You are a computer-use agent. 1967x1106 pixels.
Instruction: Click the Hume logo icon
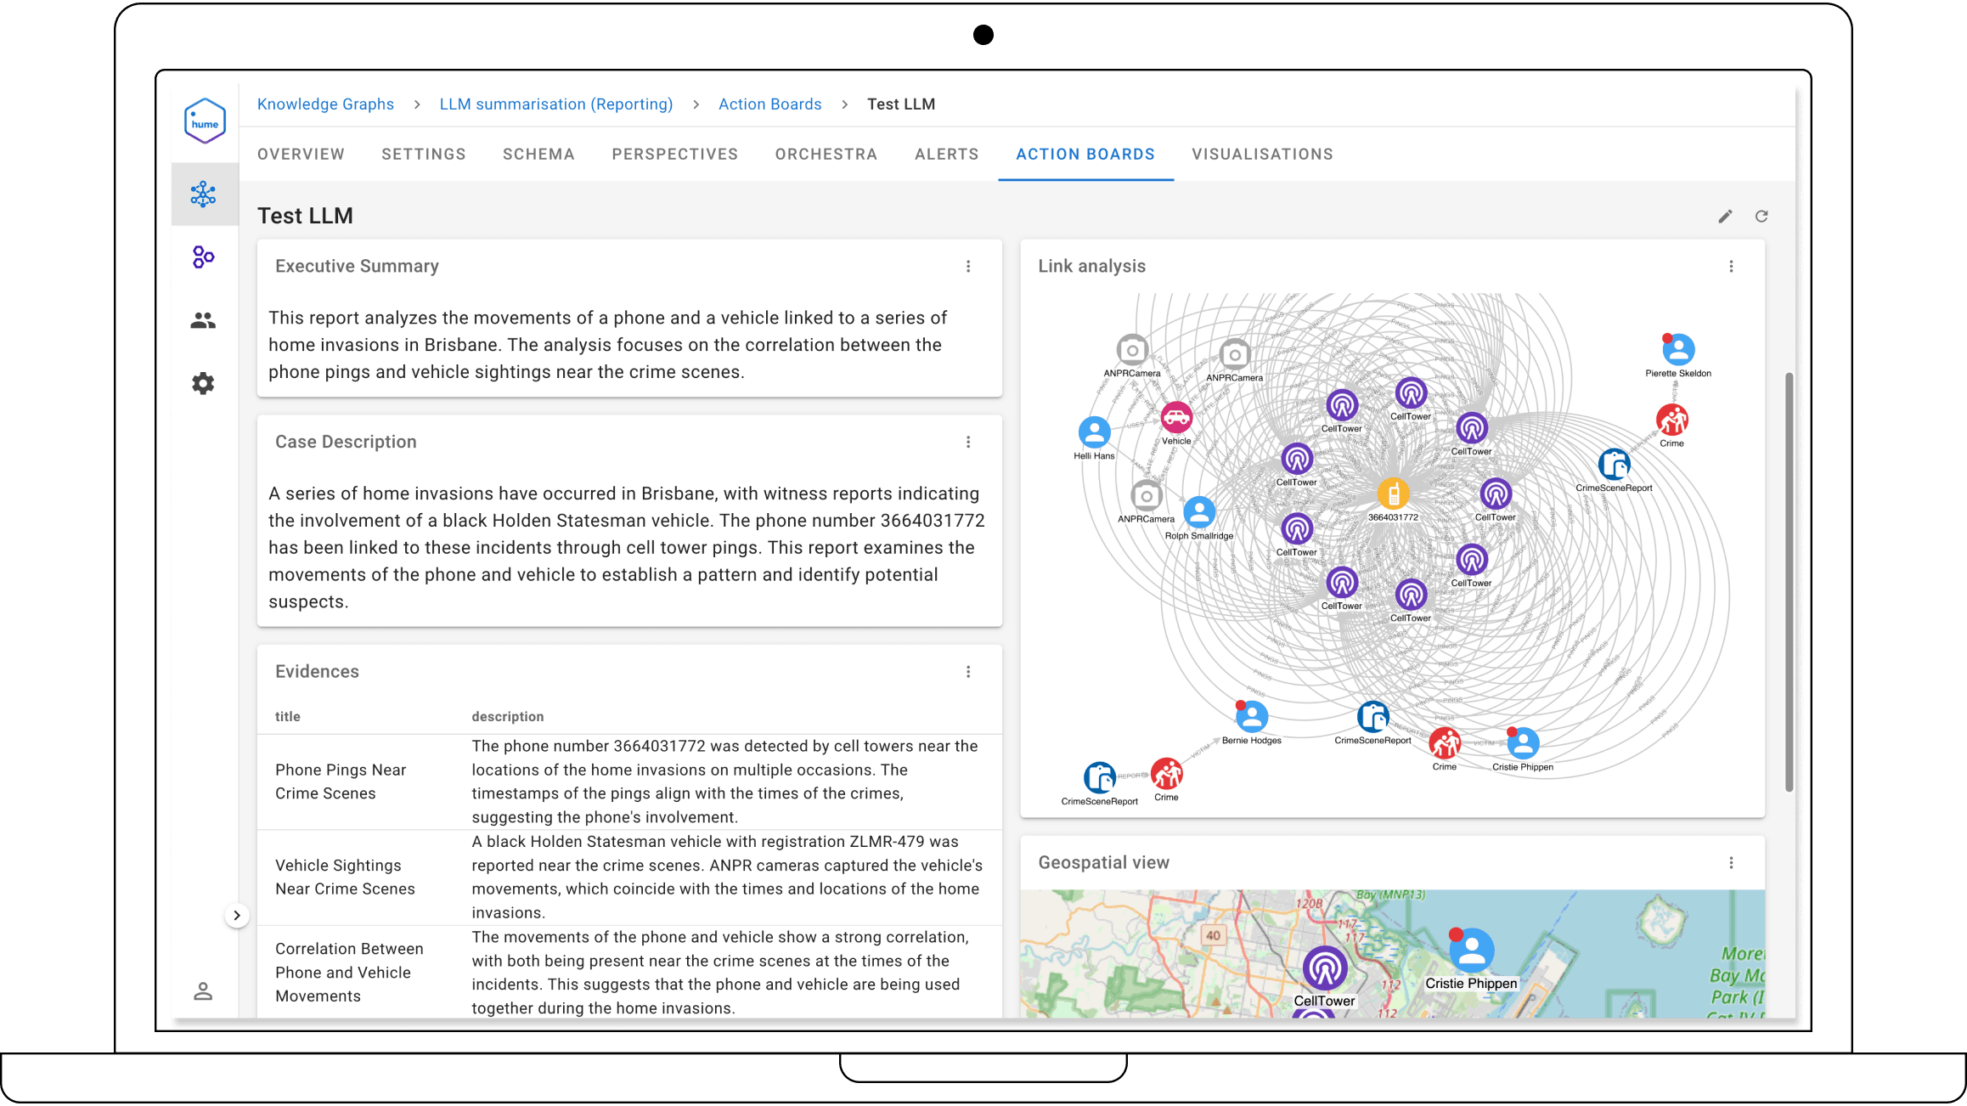tap(205, 121)
